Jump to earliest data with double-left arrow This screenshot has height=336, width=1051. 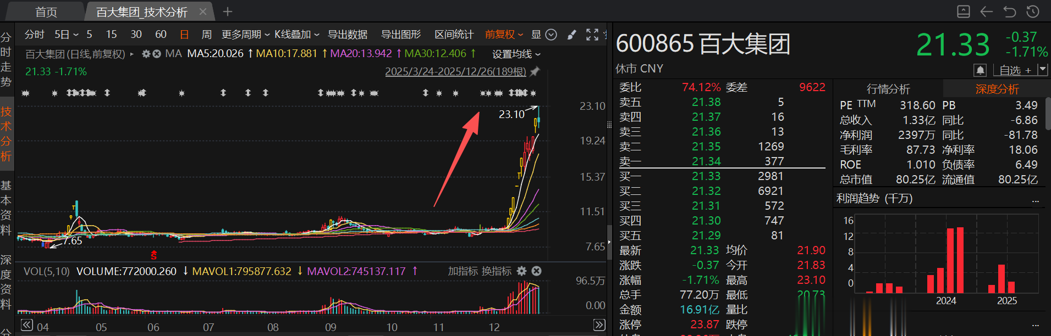(x=27, y=325)
